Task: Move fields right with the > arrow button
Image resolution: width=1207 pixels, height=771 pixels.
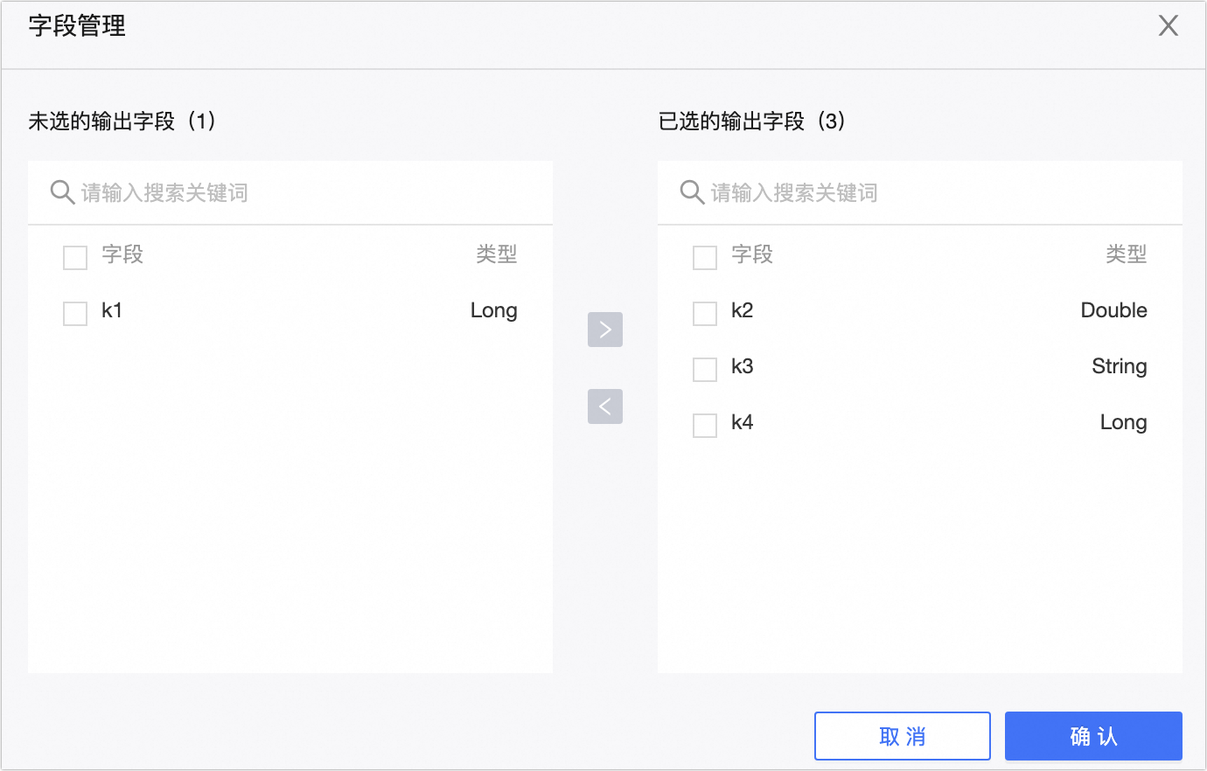Action: pyautogui.click(x=605, y=330)
